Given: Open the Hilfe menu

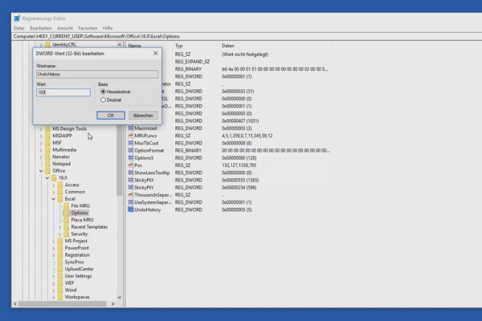Looking at the screenshot, I should (x=108, y=28).
